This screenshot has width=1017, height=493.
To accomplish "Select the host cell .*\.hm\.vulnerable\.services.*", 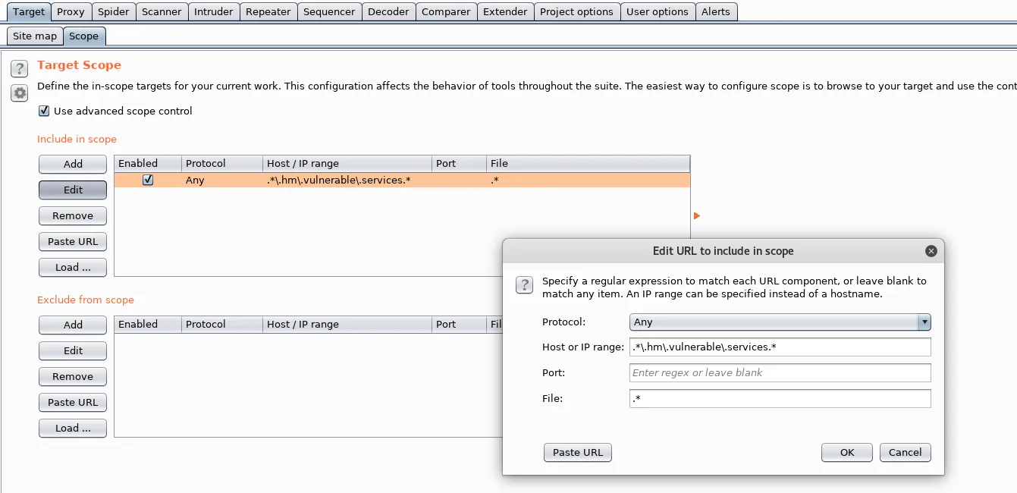I will 347,181.
